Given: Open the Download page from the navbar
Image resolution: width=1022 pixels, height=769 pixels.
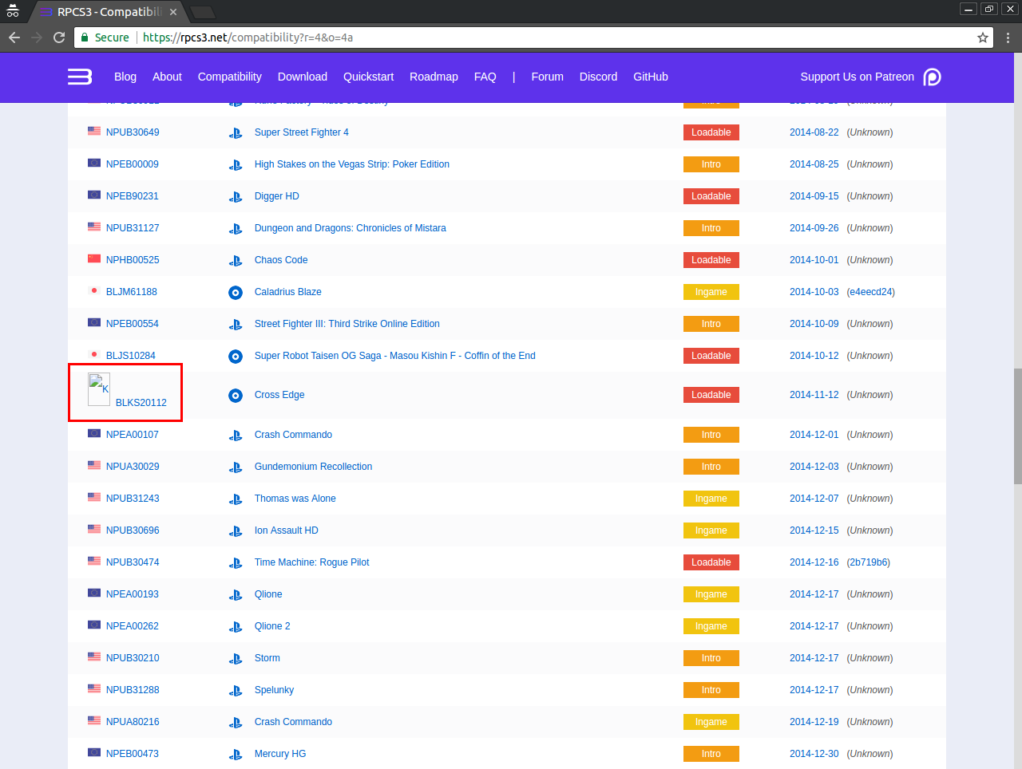Looking at the screenshot, I should click(x=302, y=77).
